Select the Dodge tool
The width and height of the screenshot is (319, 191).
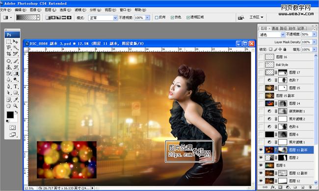pyautogui.click(x=16, y=79)
